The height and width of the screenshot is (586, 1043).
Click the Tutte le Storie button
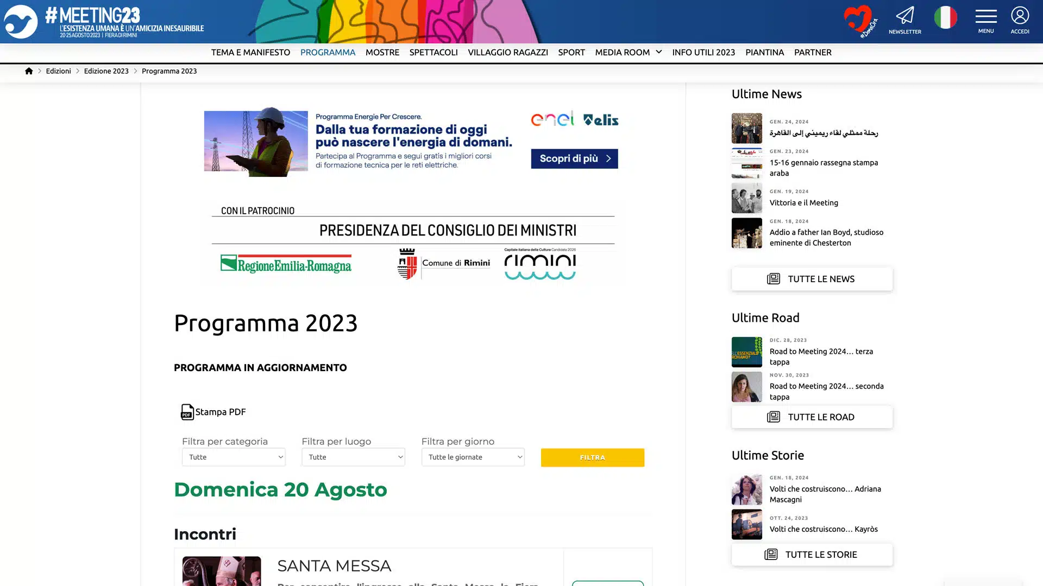click(812, 555)
